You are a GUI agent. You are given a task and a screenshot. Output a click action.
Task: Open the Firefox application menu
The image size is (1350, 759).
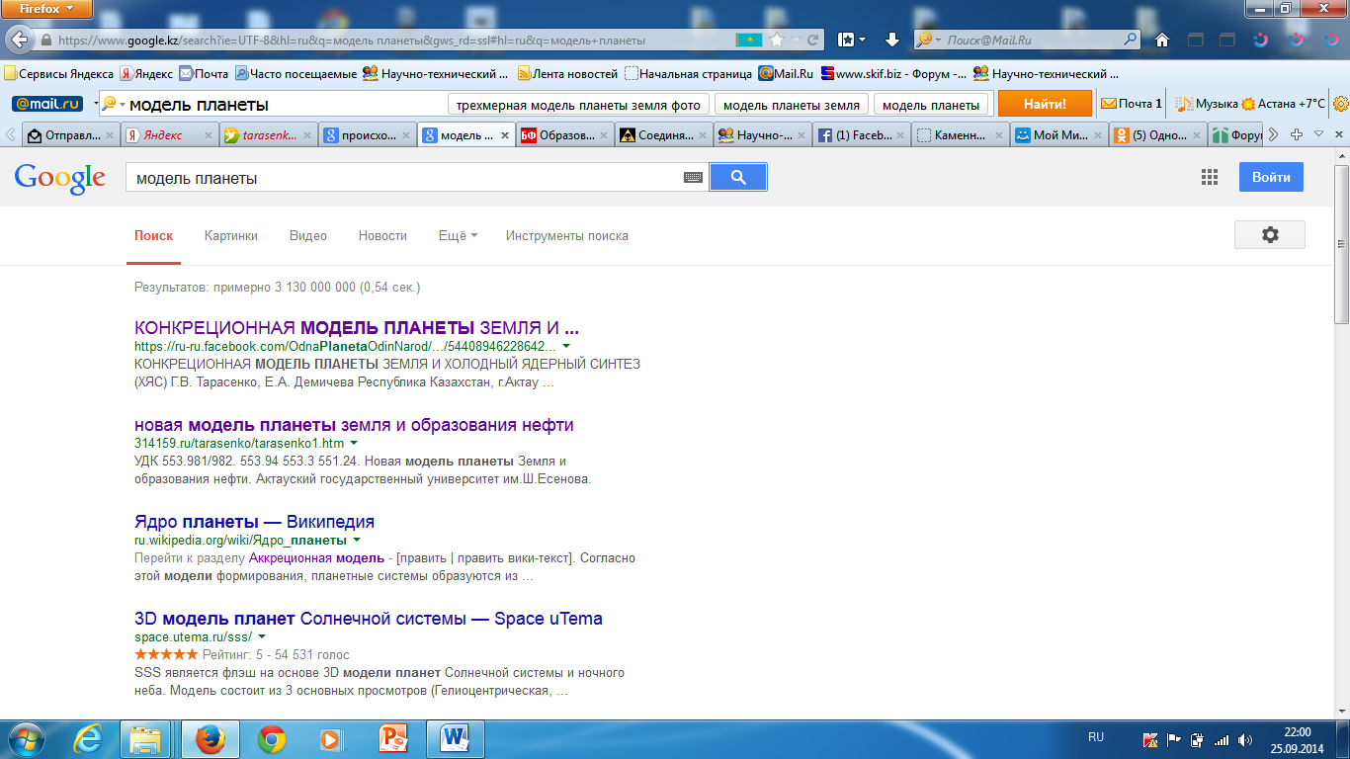(x=46, y=10)
